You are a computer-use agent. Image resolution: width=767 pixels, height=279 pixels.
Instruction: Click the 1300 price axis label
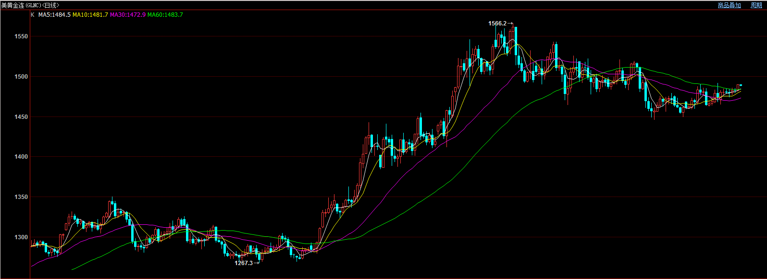pos(21,237)
